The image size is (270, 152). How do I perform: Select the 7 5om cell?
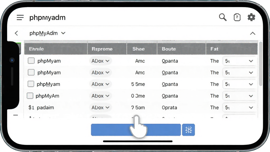[x=138, y=108]
